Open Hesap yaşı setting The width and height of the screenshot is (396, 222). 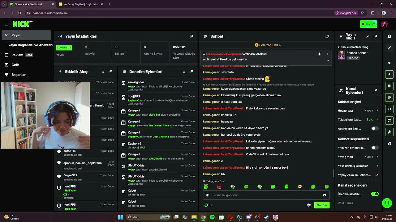pos(358,110)
